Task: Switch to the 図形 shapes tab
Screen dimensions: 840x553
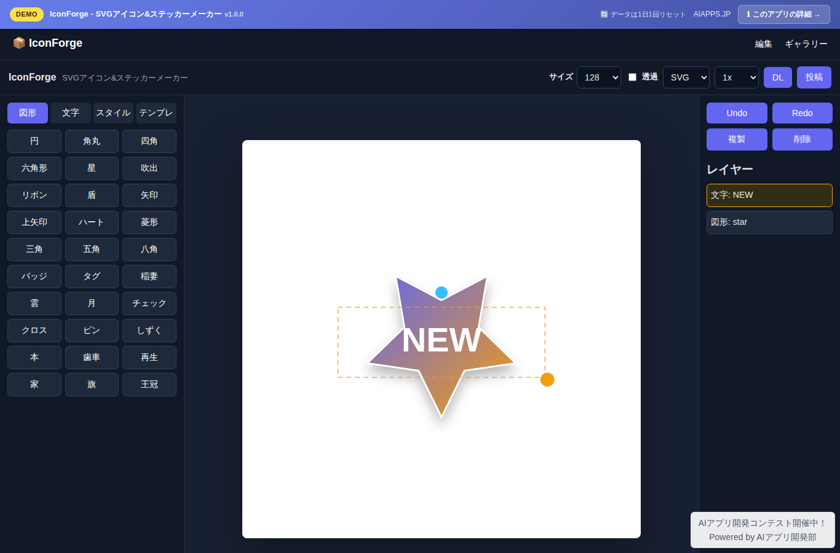Action: (28, 113)
